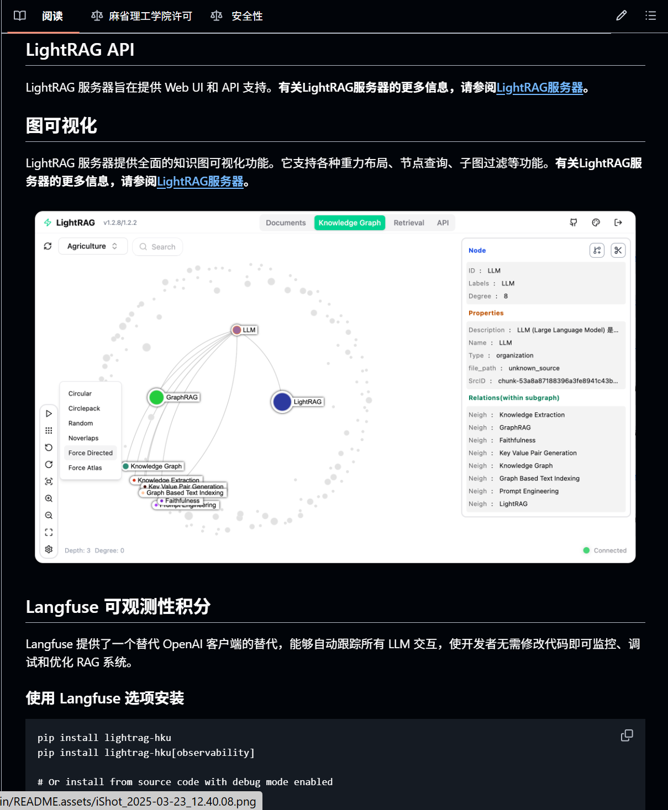Click the play layout animation icon
This screenshot has width=668, height=810.
pyautogui.click(x=49, y=414)
